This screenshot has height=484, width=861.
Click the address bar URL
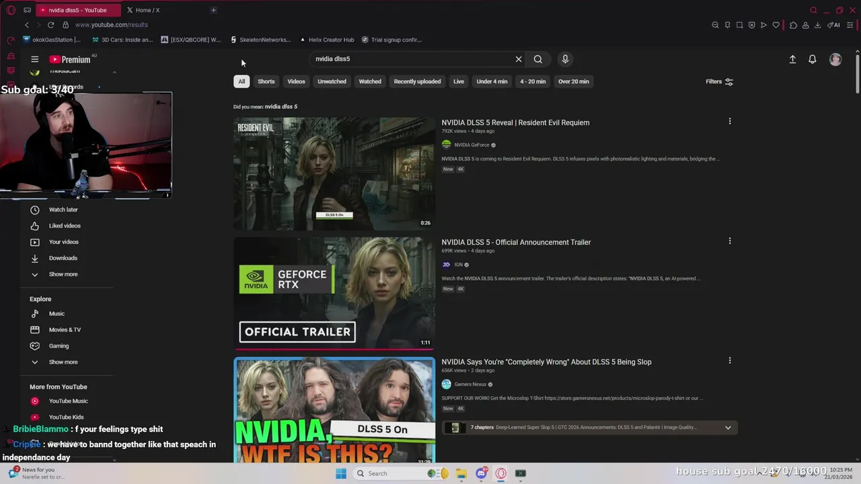point(111,25)
